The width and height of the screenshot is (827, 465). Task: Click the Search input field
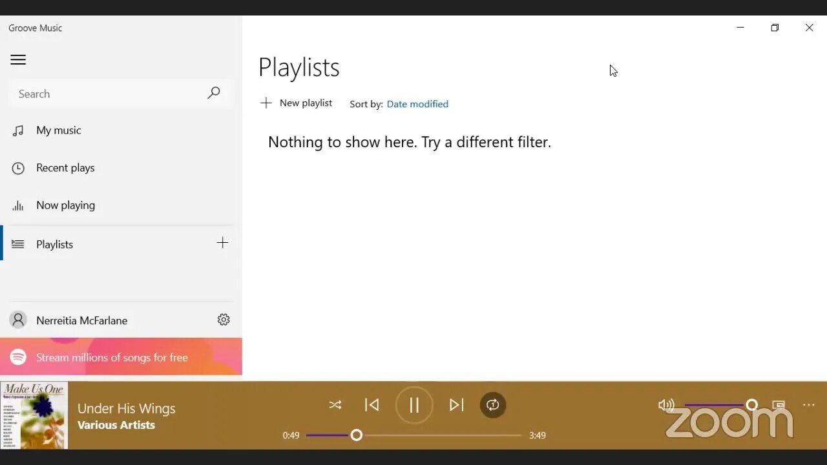coord(121,94)
